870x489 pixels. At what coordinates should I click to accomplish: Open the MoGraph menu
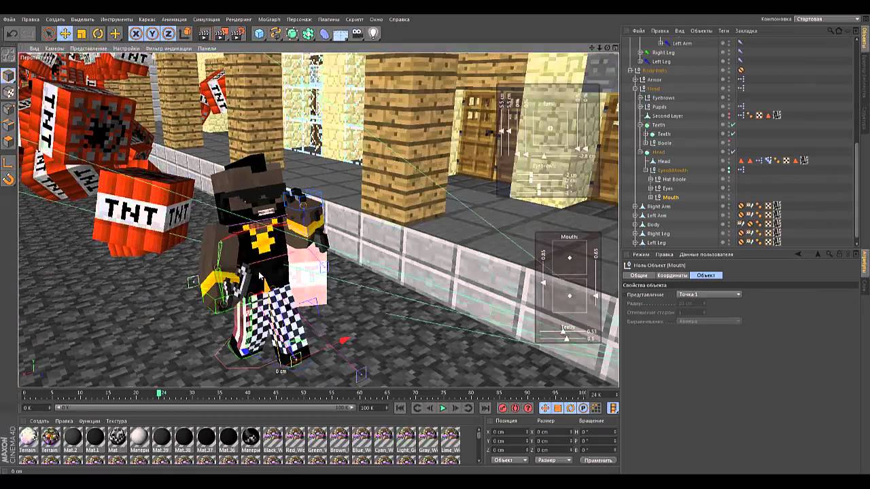pos(269,20)
